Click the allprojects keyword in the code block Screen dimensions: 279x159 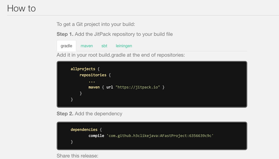click(83, 69)
